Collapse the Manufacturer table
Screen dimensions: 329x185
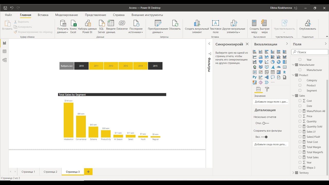click(x=293, y=65)
